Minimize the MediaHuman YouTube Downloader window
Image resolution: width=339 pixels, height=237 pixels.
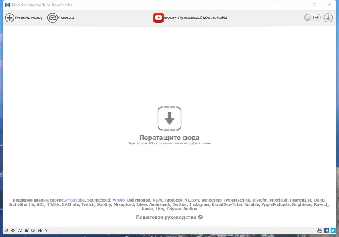pyautogui.click(x=300, y=5)
